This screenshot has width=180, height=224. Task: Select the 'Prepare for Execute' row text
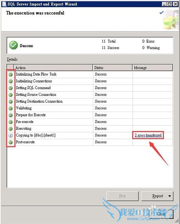tap(31, 115)
